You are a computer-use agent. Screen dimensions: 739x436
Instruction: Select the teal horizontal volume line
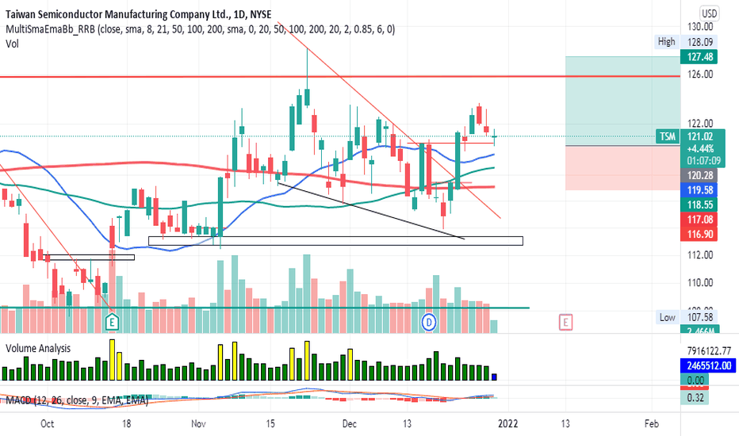click(x=264, y=308)
